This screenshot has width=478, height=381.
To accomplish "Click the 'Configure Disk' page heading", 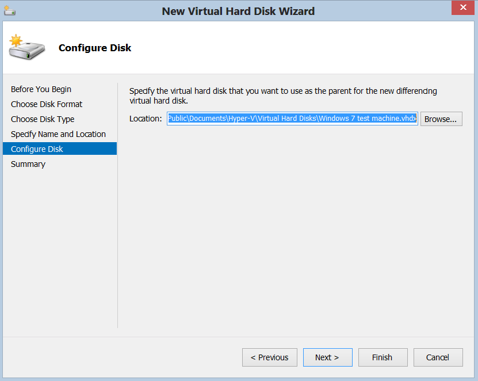I will 95,48.
